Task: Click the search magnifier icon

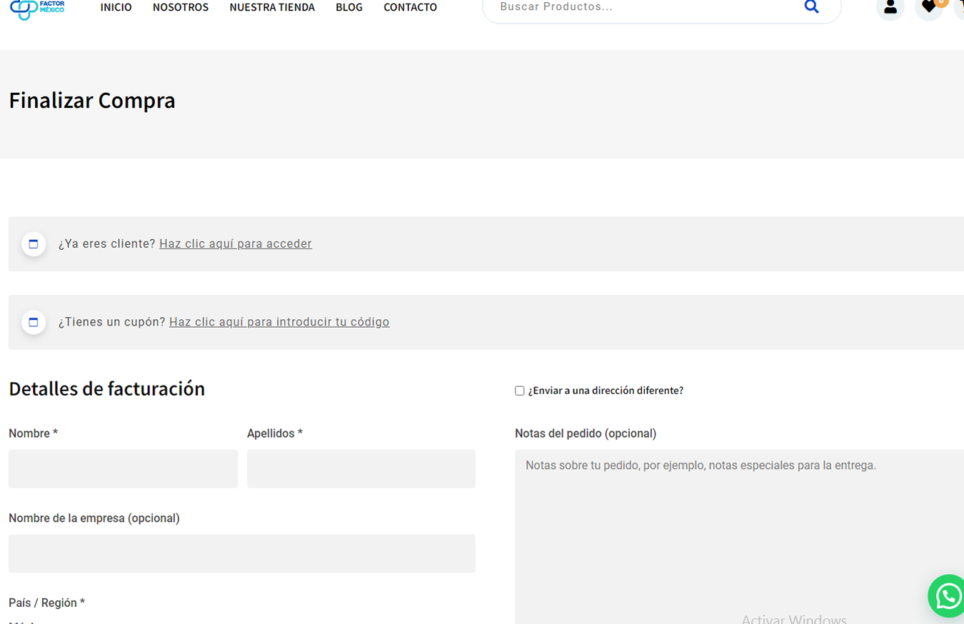Action: (x=811, y=7)
